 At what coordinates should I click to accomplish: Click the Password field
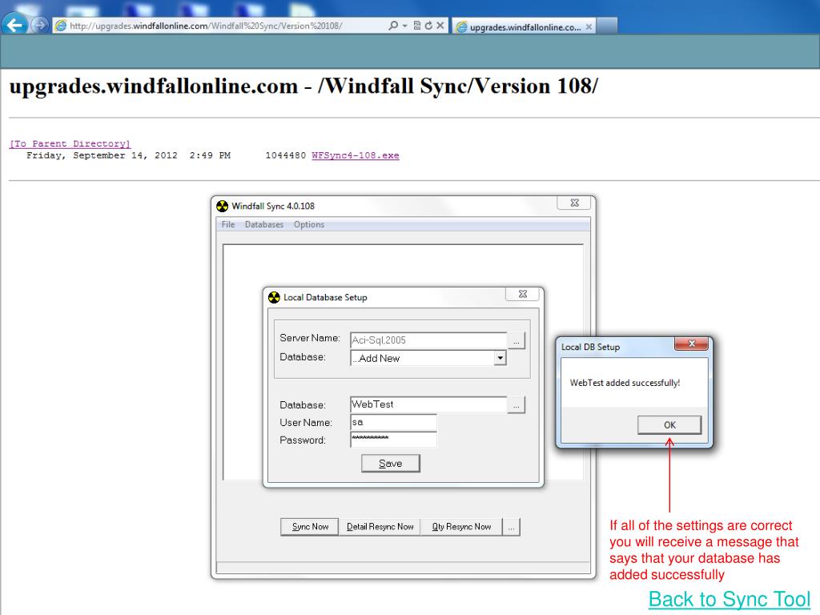tap(393, 440)
